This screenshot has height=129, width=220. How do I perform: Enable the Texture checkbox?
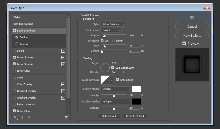coord(17,44)
